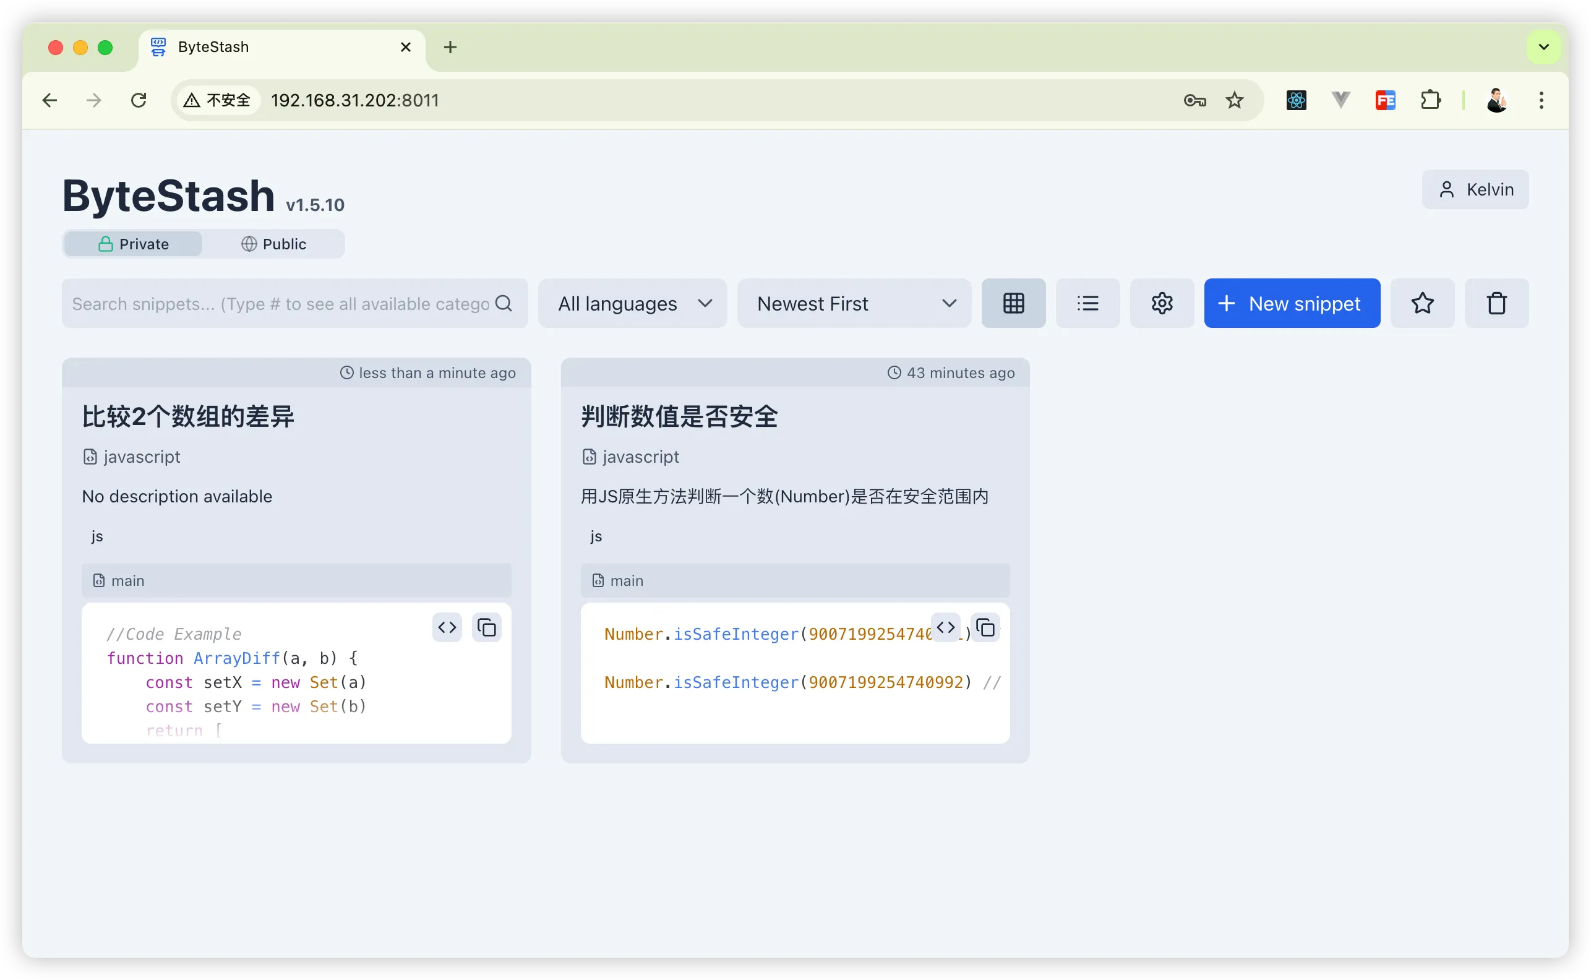Screen dimensions: 1591x980
Task: Click 'less than a minute ago' timestamp
Action: pyautogui.click(x=437, y=372)
